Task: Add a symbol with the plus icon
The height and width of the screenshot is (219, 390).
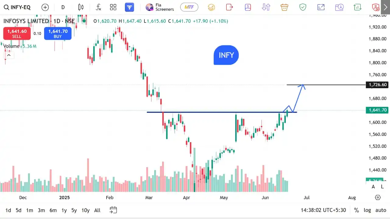Action: click(45, 7)
